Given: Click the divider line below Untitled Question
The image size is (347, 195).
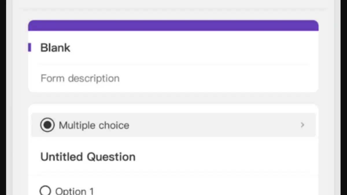Looking at the screenshot, I should 173,173.
